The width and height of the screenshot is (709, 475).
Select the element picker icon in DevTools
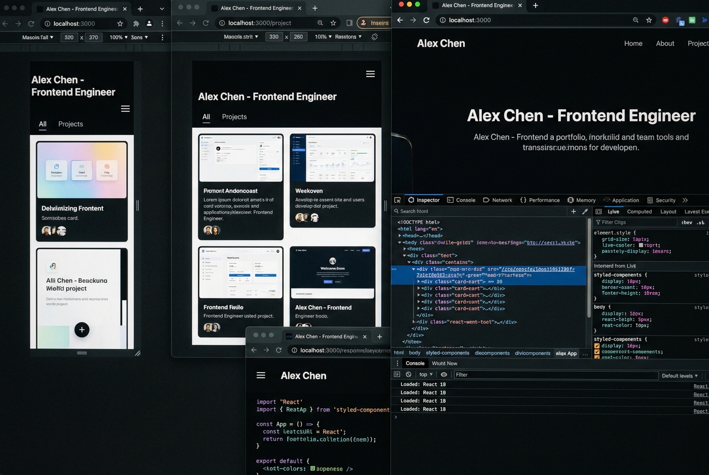pos(398,200)
